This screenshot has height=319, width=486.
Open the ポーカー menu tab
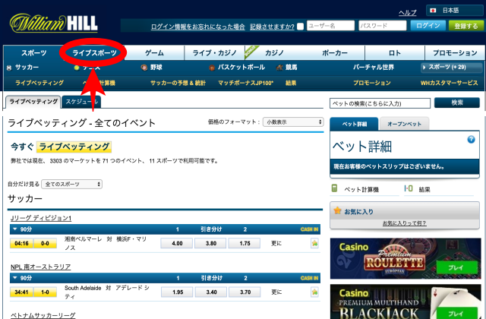334,53
